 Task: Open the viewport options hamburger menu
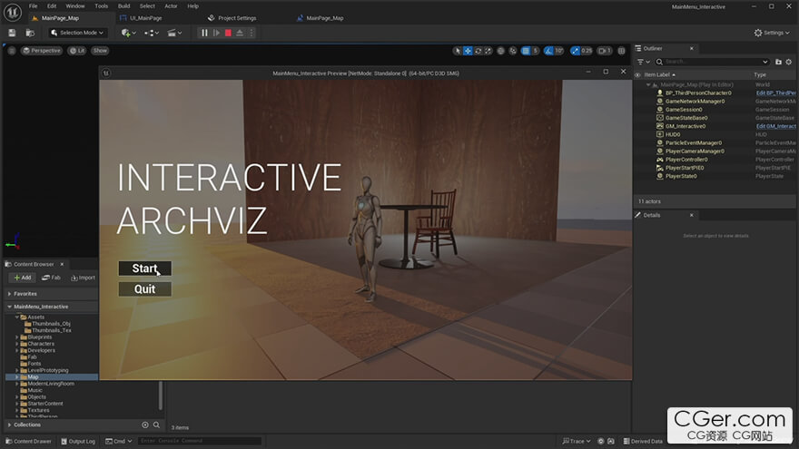pyautogui.click(x=12, y=51)
